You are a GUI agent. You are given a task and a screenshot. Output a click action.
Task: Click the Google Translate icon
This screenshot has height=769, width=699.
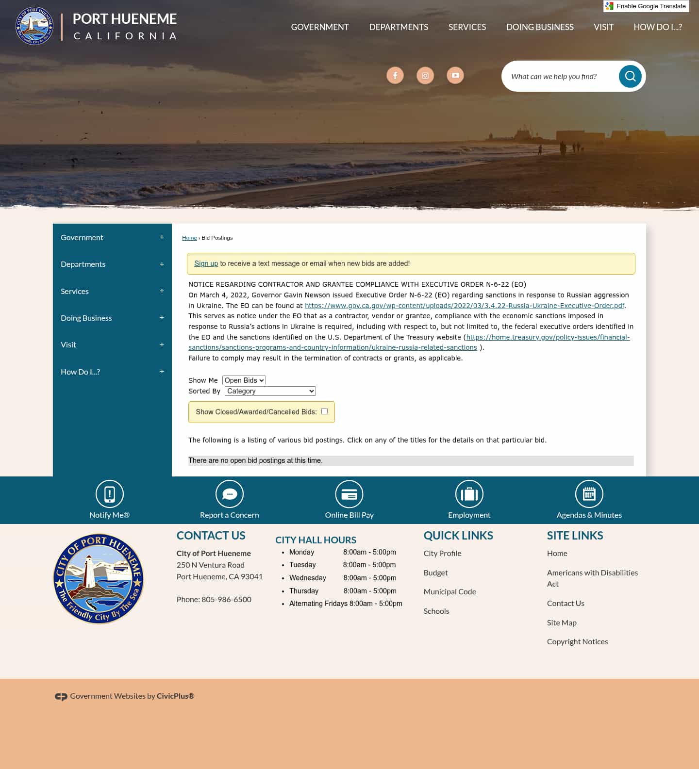coord(610,6)
